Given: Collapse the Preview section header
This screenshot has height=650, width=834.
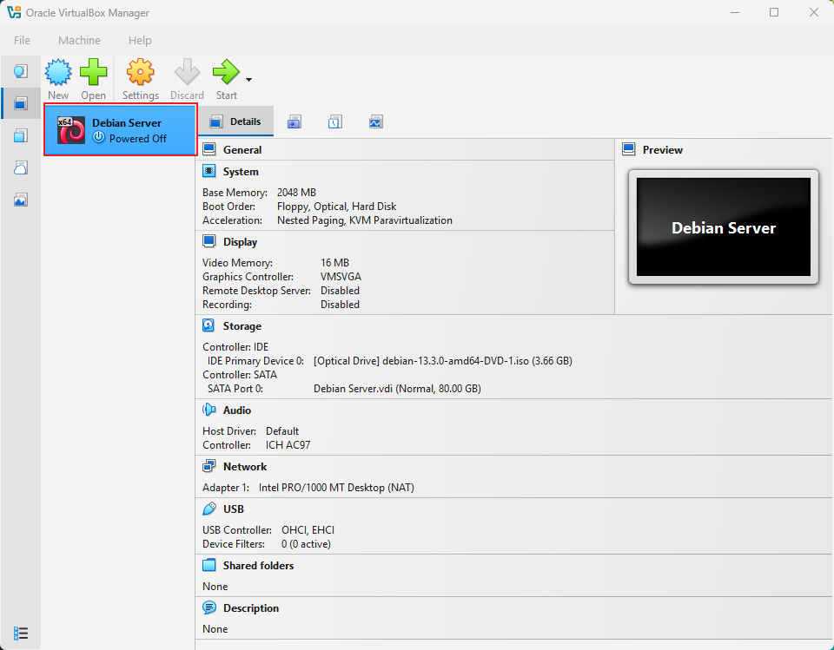Looking at the screenshot, I should 662,150.
